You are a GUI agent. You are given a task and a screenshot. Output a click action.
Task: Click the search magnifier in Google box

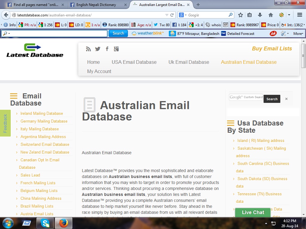[x=230, y=15]
